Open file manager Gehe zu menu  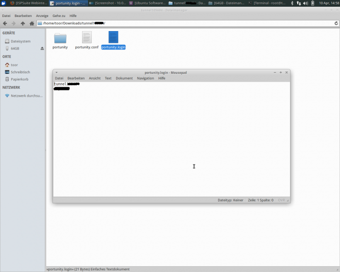click(59, 16)
